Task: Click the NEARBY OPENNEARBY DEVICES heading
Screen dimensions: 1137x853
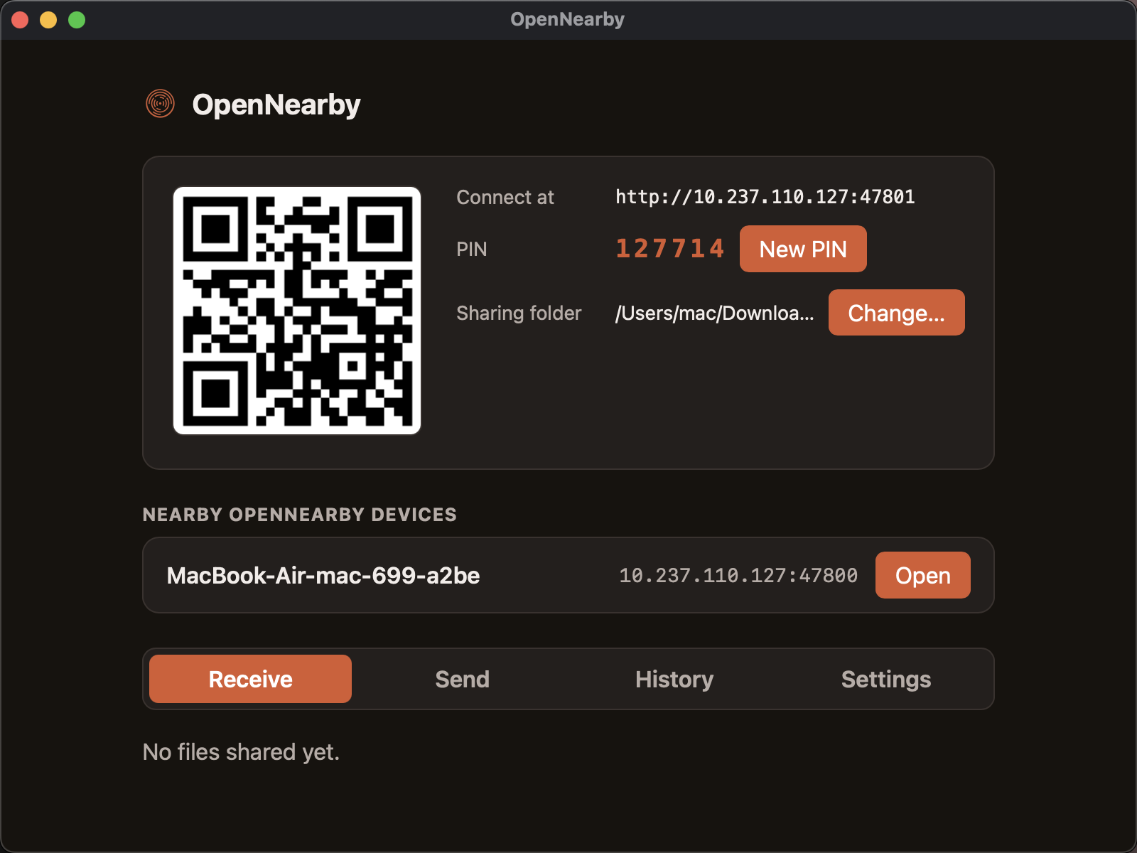Action: 299,515
